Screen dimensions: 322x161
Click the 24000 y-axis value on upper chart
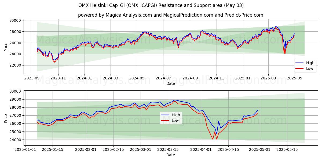tap(16, 54)
